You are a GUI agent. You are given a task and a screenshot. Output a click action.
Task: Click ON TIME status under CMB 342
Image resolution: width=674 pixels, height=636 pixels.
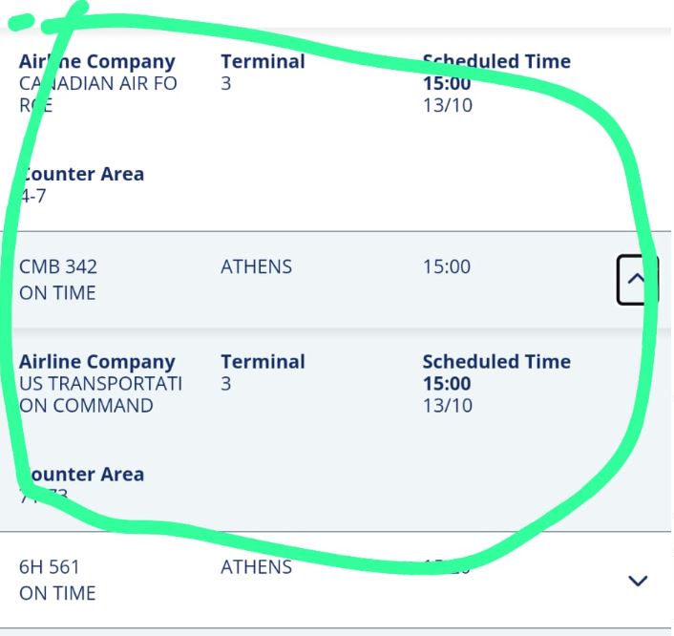coord(57,293)
